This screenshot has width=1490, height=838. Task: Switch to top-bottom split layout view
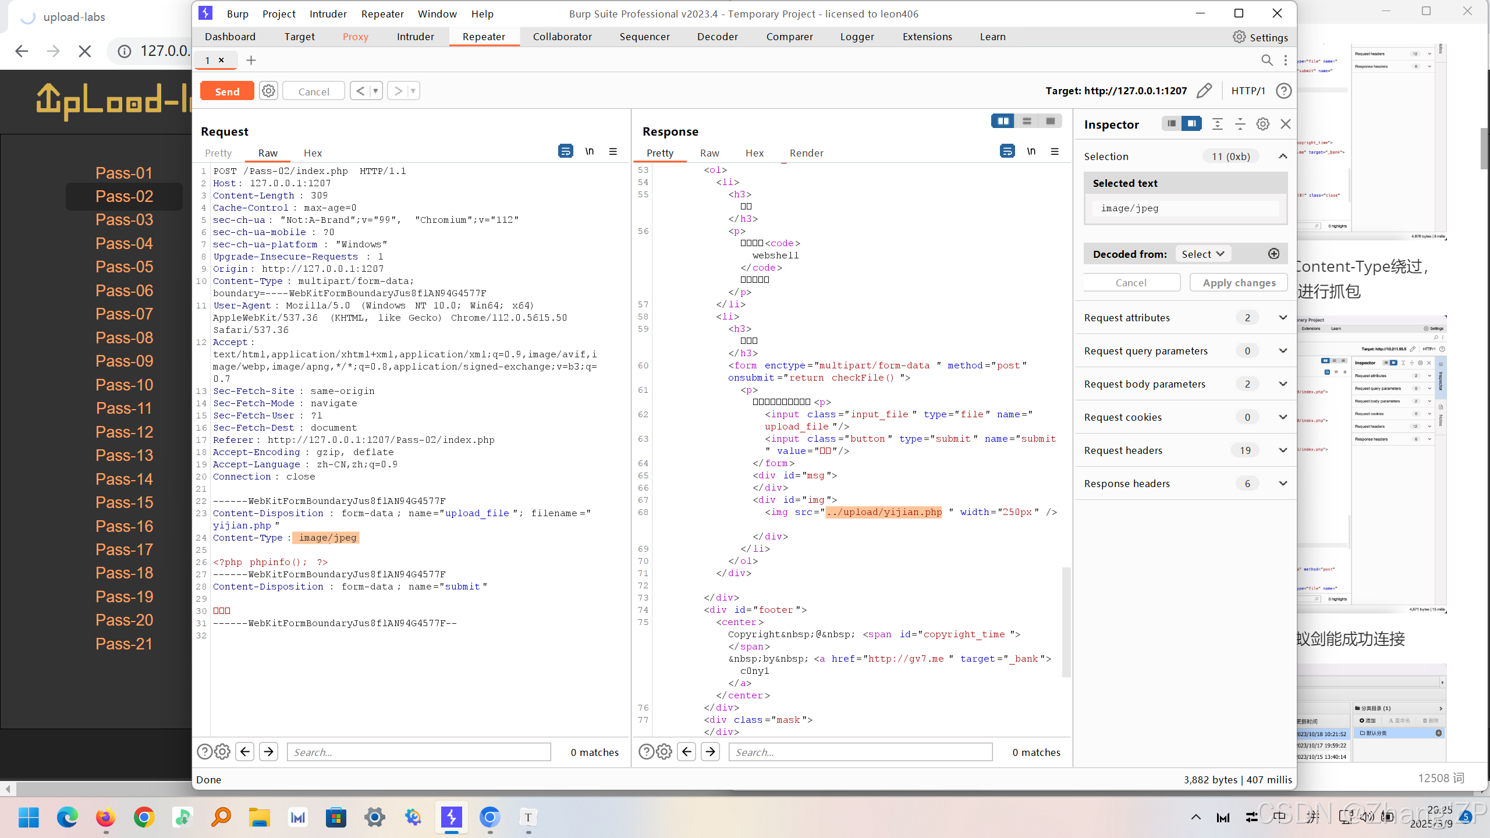(1027, 121)
